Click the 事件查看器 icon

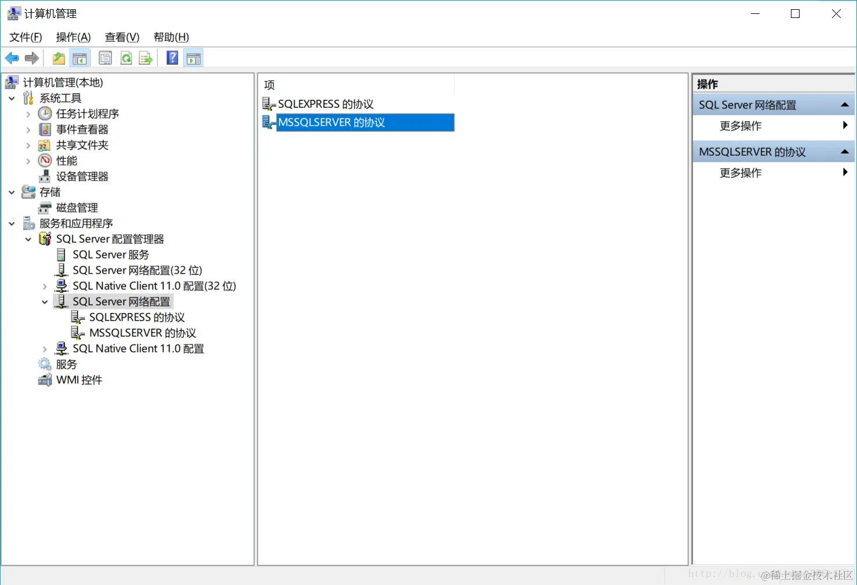click(45, 129)
